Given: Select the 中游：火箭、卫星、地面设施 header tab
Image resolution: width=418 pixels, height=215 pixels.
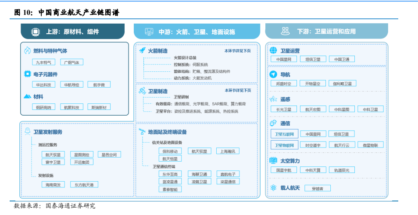Looking at the screenshot, I should tap(197, 32).
